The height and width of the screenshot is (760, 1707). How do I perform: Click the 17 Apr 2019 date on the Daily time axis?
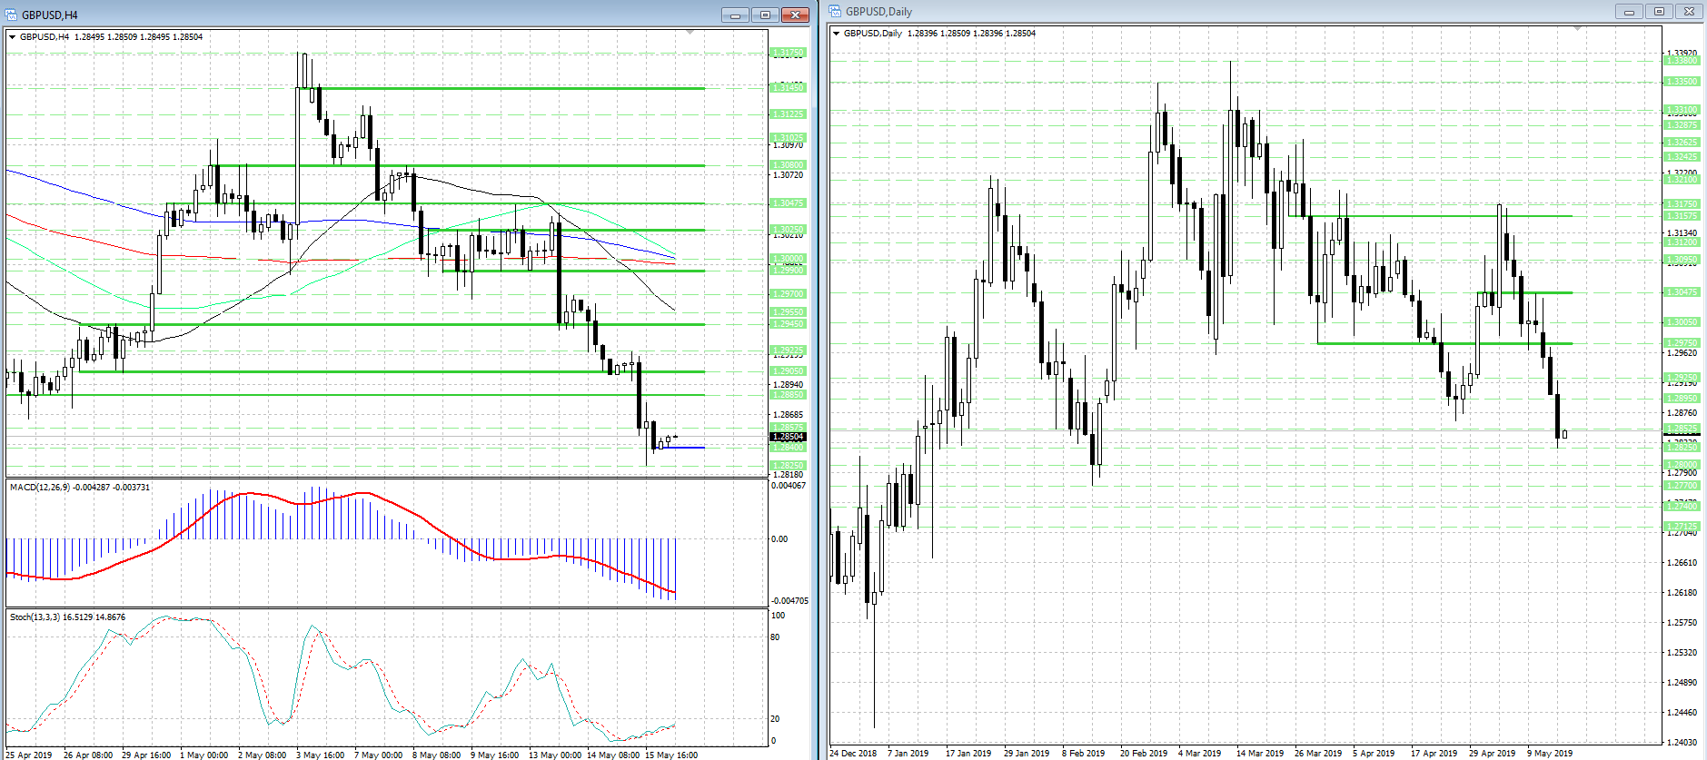[x=1434, y=754]
